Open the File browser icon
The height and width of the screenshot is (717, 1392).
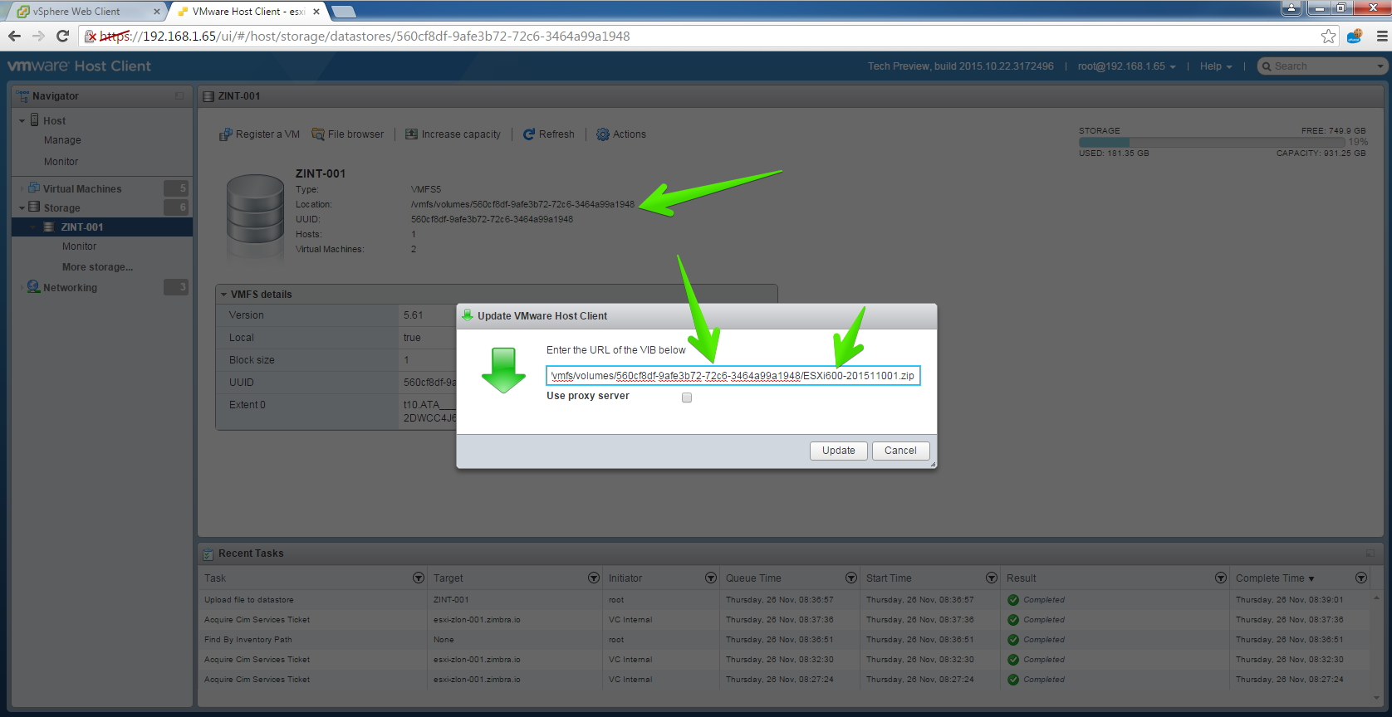pyautogui.click(x=317, y=134)
